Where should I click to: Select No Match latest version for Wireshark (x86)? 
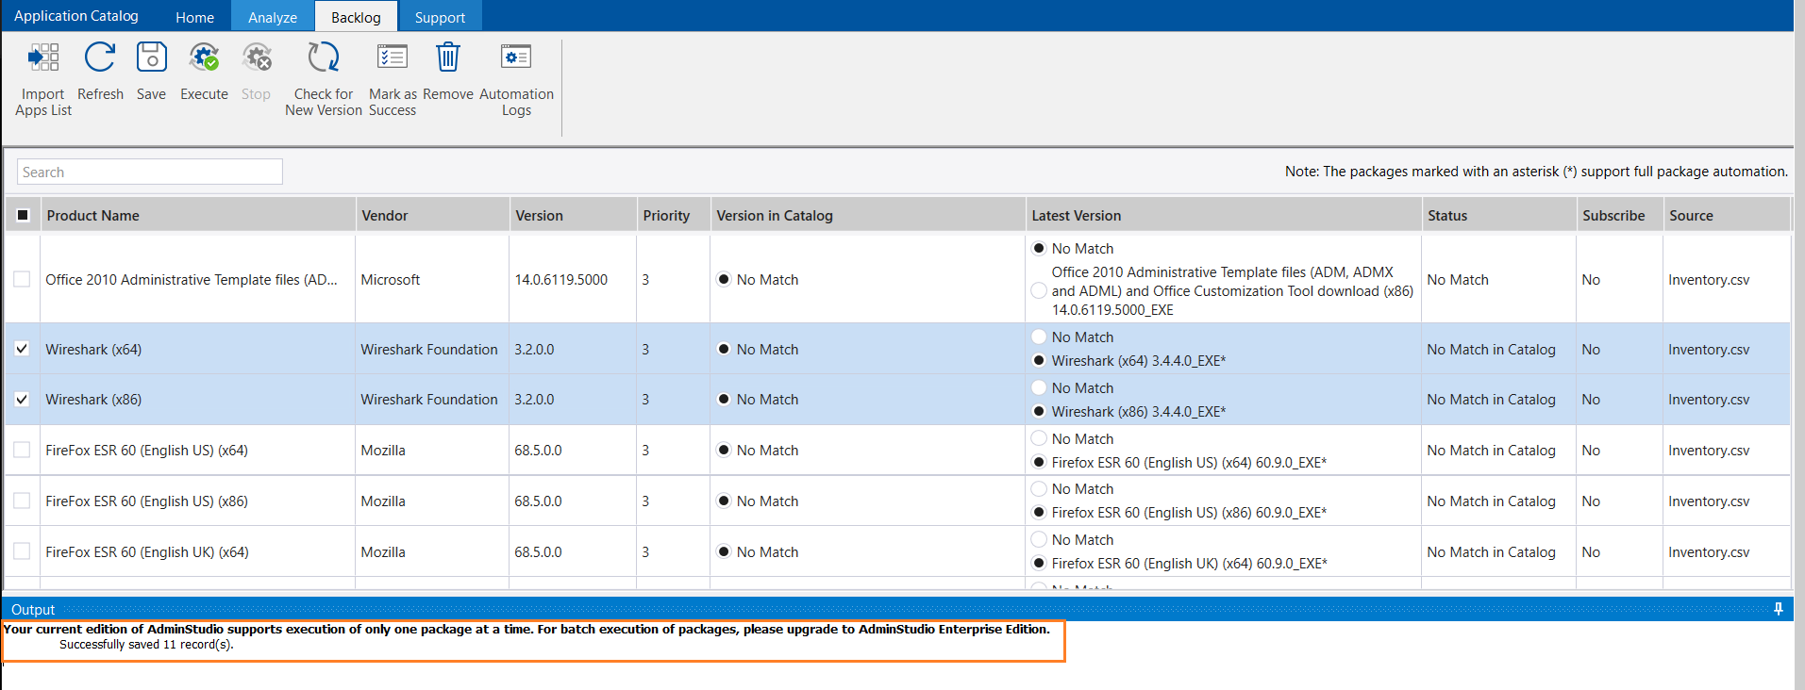1039,387
